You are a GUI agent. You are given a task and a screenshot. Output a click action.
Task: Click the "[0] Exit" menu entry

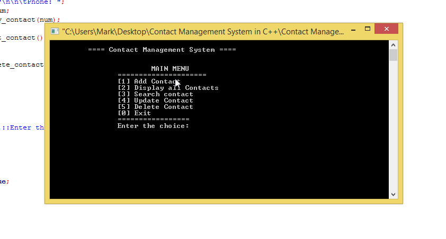134,113
